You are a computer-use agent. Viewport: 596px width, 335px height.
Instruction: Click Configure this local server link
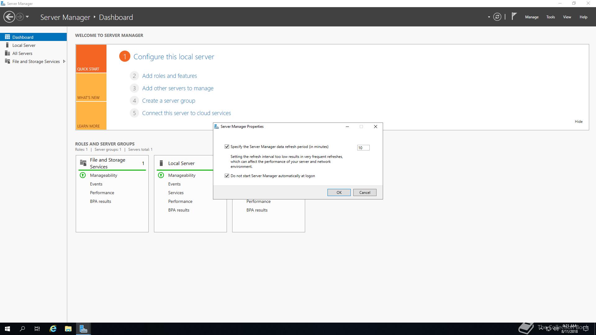click(x=174, y=57)
